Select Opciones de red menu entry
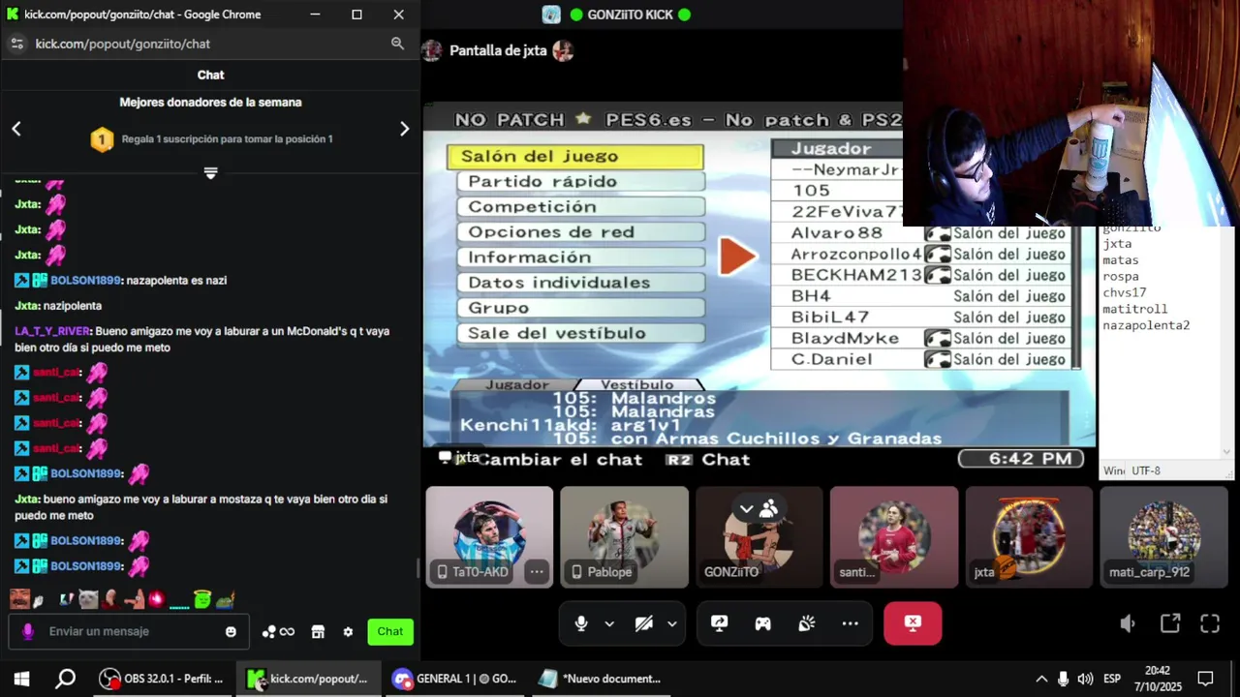Viewport: 1240px width, 697px height. tap(581, 232)
